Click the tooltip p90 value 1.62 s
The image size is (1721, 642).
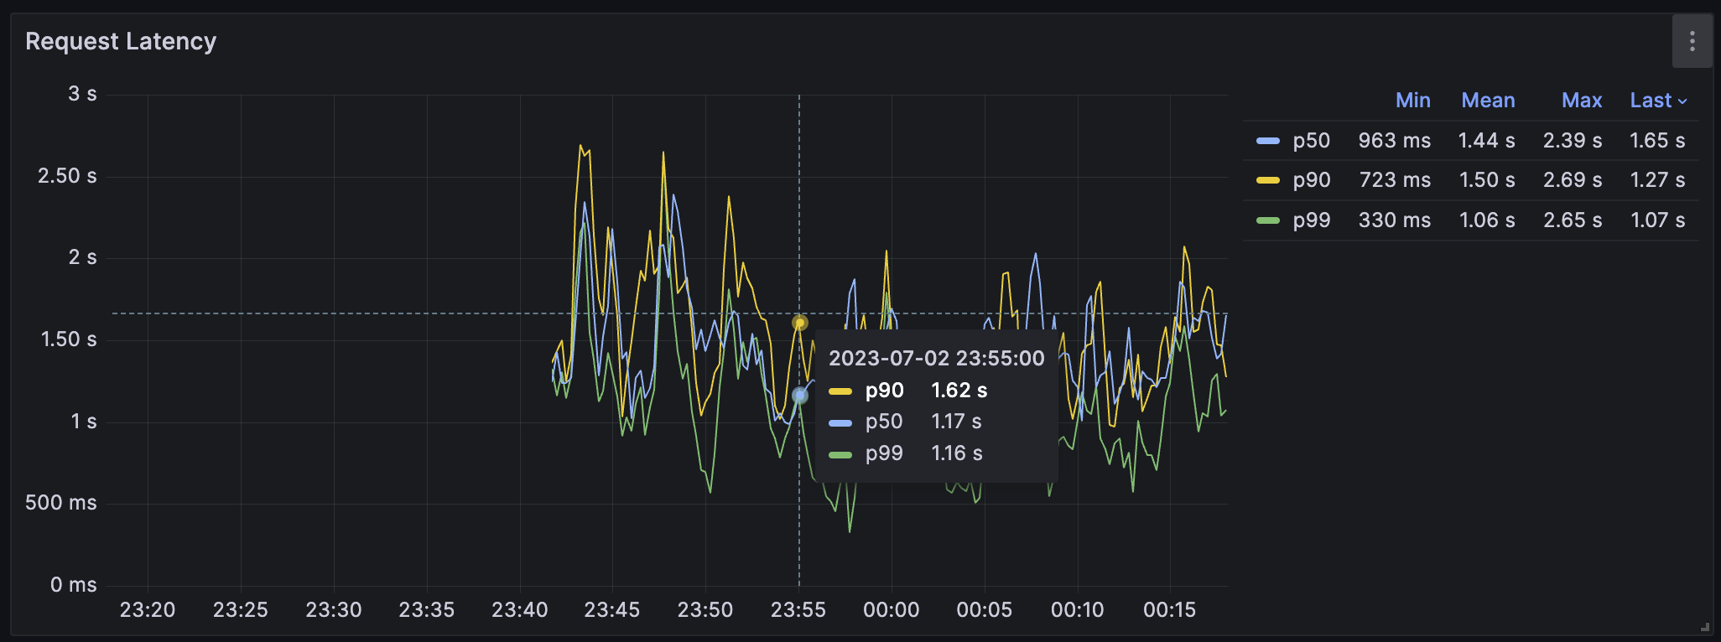[x=959, y=391]
